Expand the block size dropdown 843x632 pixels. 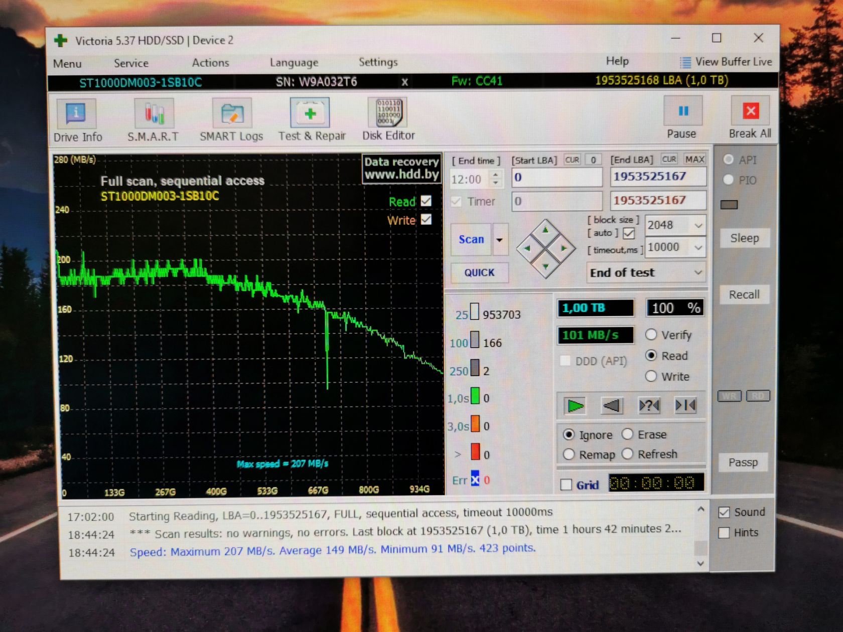pos(698,226)
